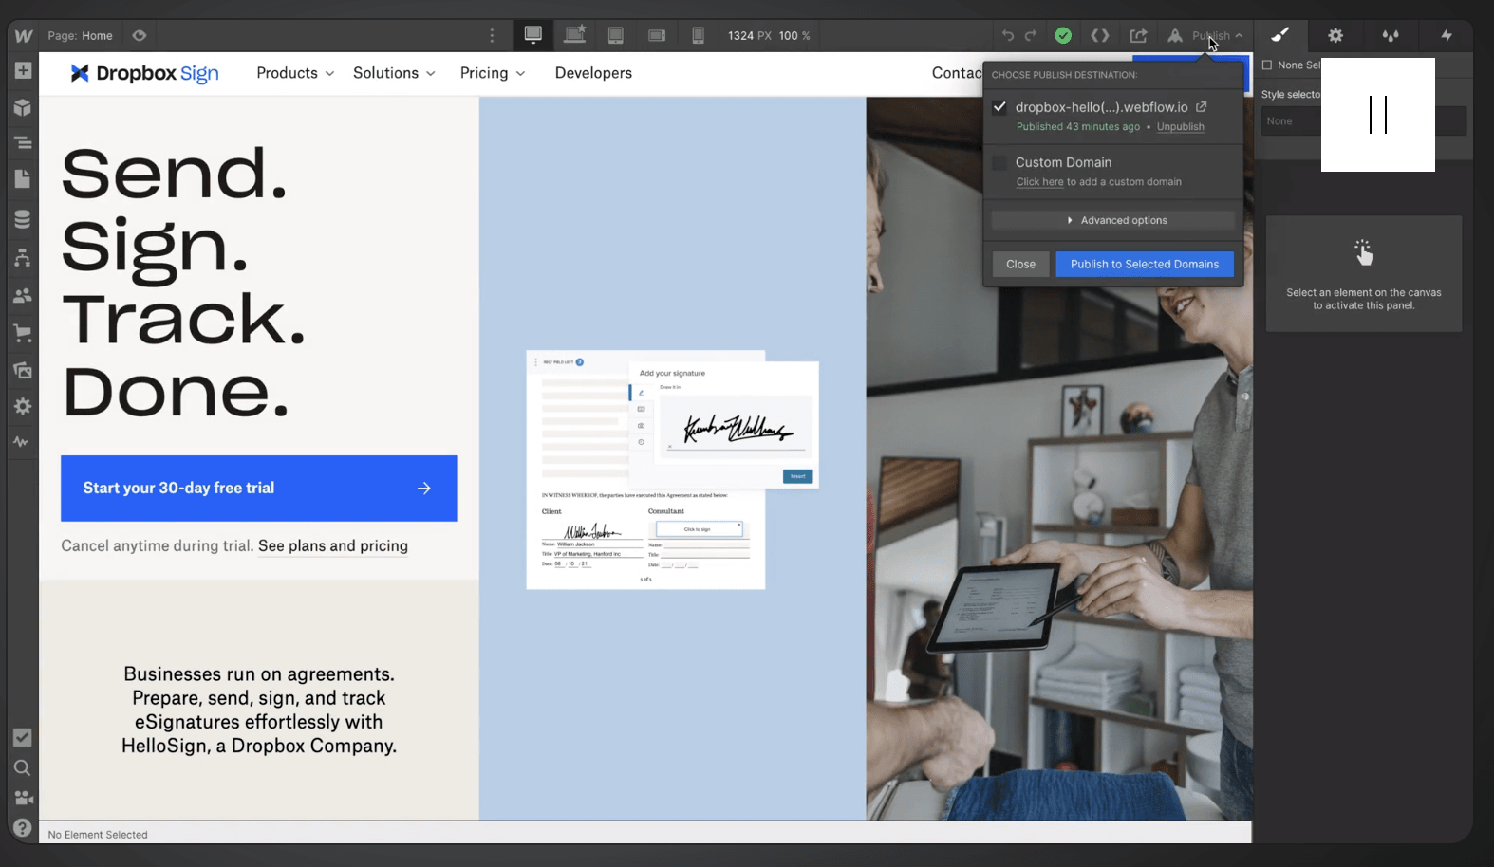Click the 100 % zoom value
The image size is (1494, 867).
coord(794,35)
